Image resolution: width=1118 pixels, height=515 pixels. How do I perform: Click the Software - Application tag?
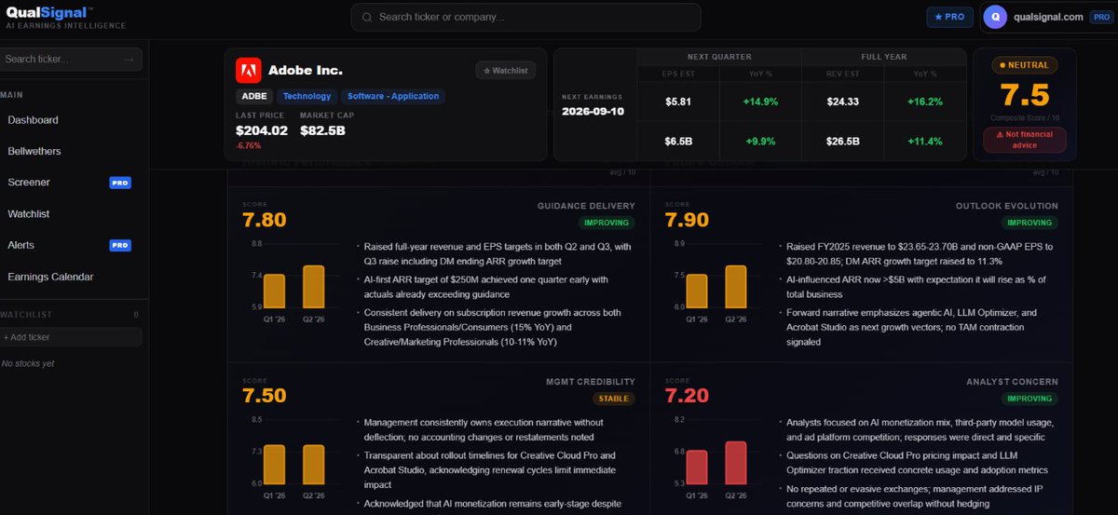point(393,96)
